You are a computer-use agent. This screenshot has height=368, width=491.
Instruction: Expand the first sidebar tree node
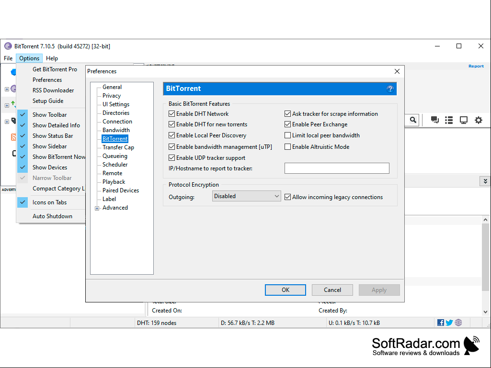point(7,89)
